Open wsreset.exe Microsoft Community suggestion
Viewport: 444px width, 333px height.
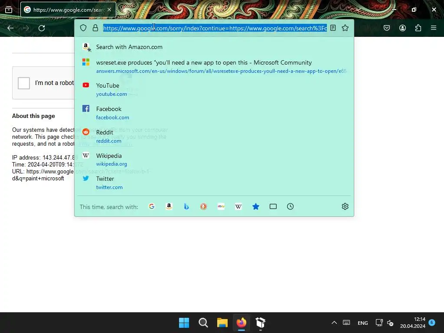214,66
